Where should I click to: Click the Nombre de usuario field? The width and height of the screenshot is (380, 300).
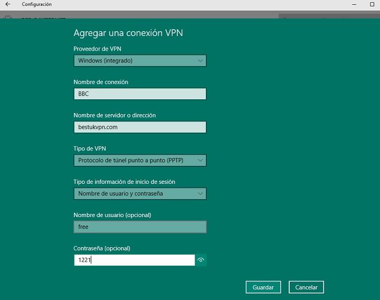(x=140, y=227)
